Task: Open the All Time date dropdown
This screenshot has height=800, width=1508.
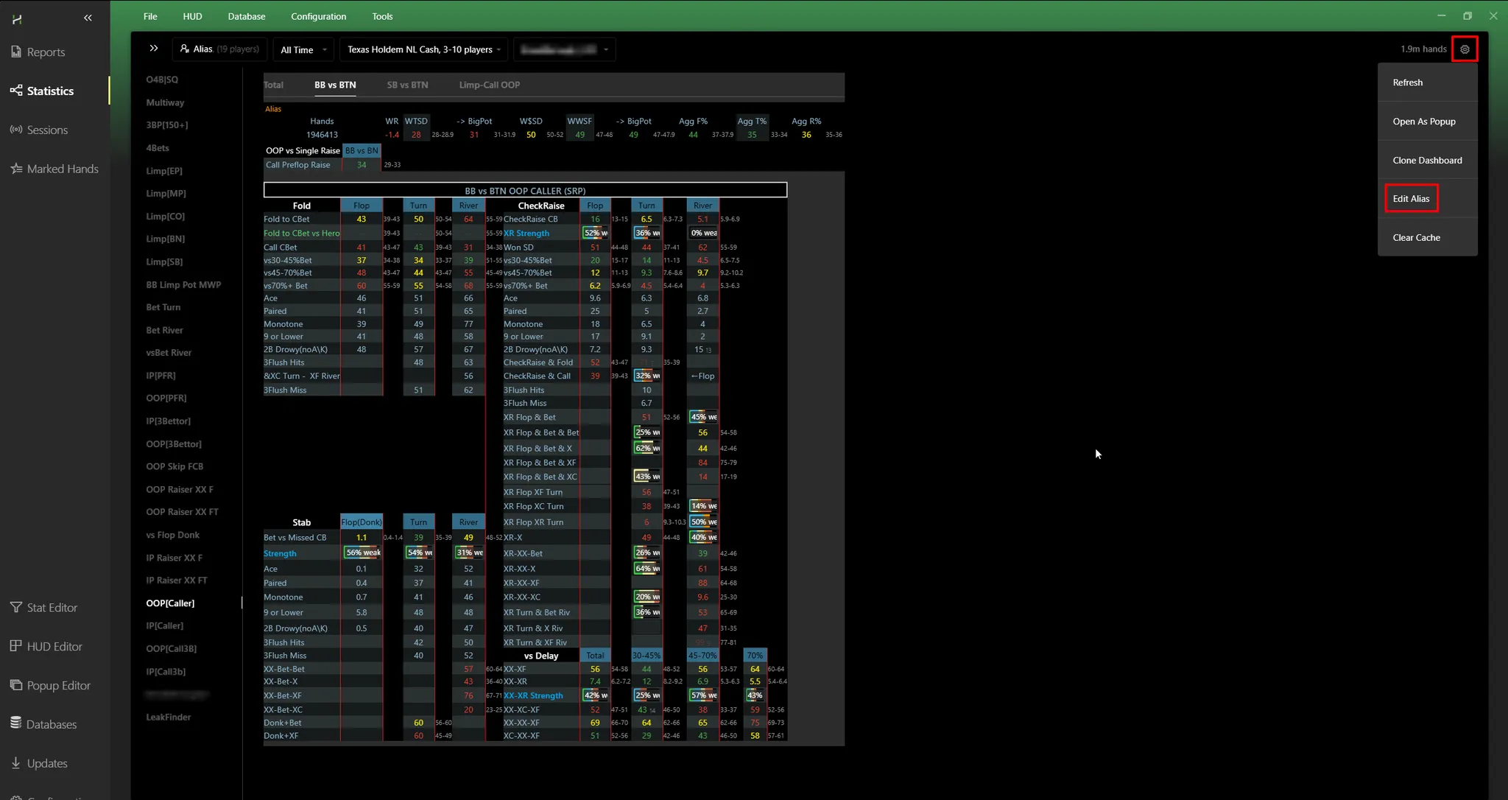Action: (303, 50)
